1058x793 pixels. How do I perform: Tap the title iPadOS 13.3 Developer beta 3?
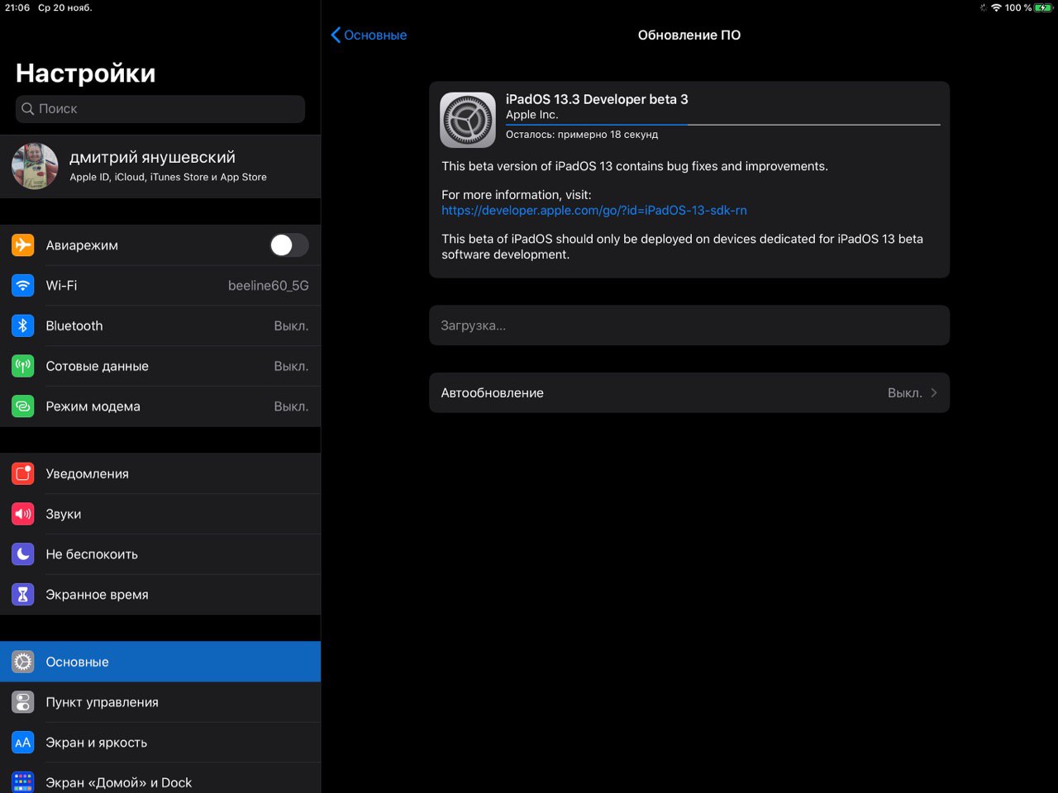[x=597, y=99]
